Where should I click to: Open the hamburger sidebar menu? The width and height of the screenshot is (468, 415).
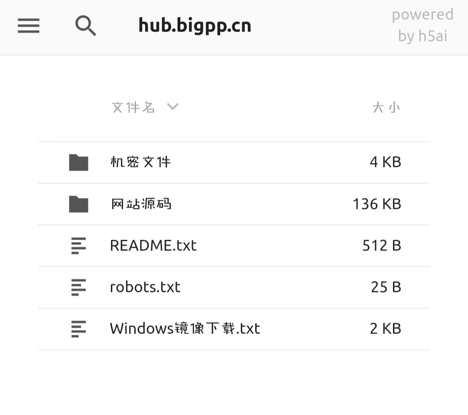[29, 26]
